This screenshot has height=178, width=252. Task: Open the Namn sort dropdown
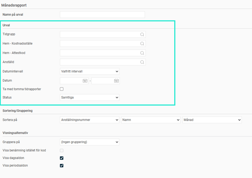150,120
